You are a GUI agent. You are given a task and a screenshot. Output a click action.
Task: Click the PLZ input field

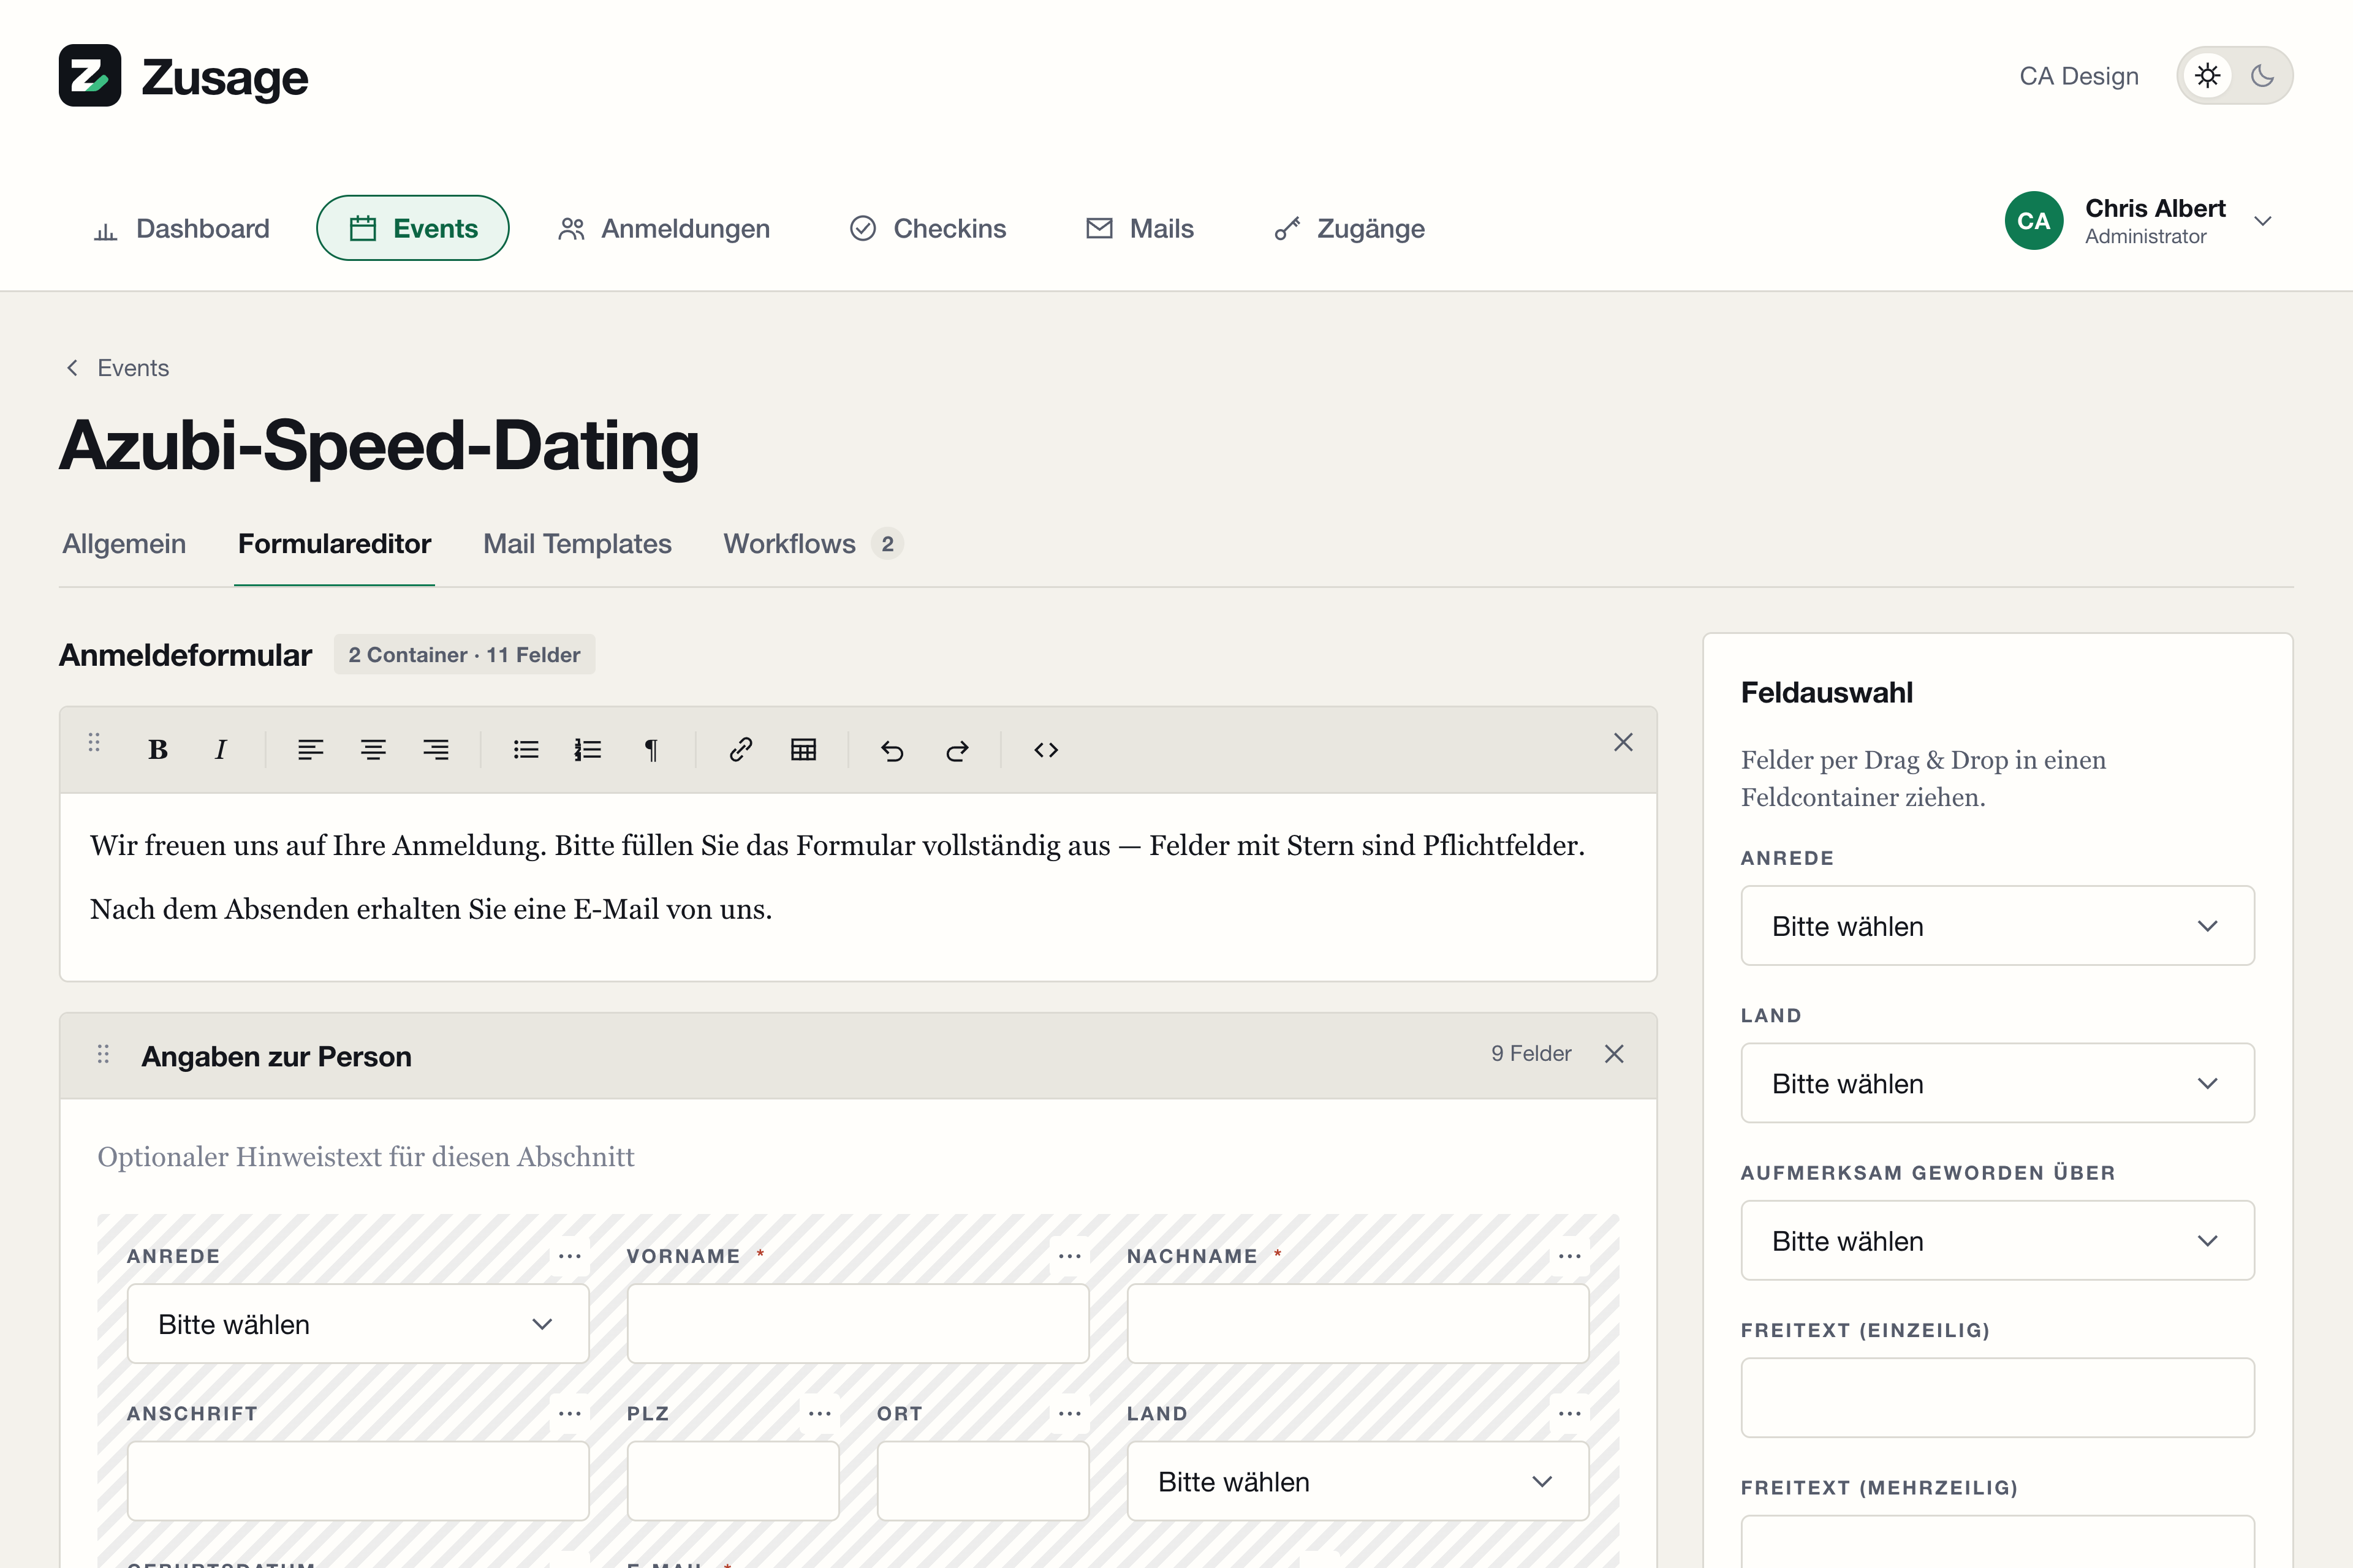coord(733,1481)
